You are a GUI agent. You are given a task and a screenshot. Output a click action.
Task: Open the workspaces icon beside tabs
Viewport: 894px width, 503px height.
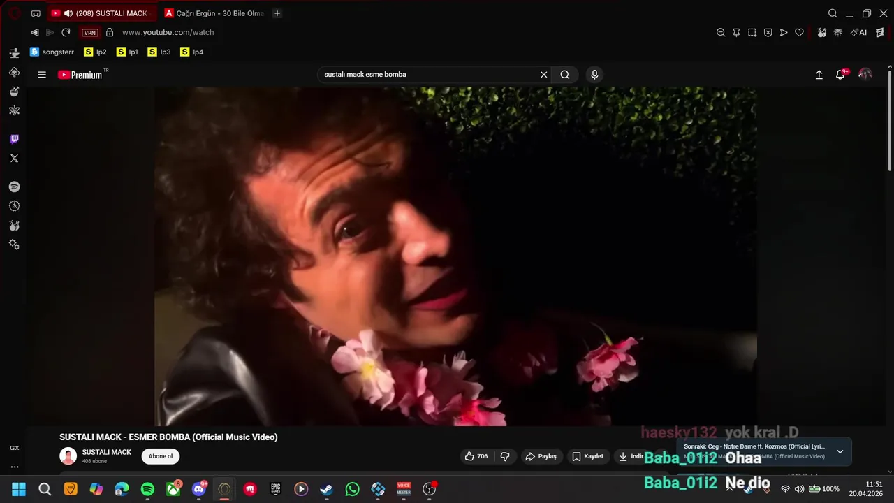pyautogui.click(x=36, y=13)
